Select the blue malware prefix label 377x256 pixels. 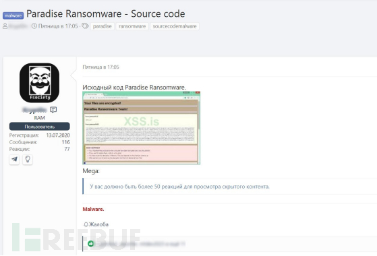13,15
